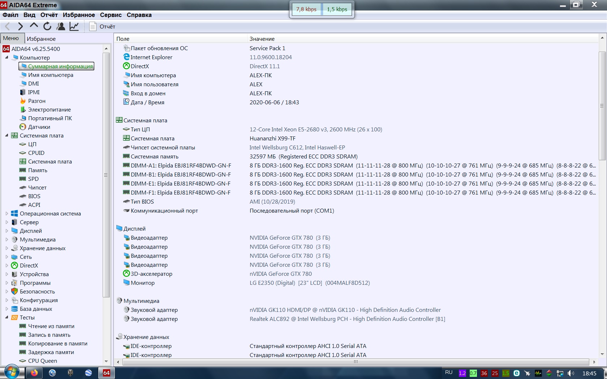The width and height of the screenshot is (607, 379).
Task: Click the tree panel vertical scrollbar thumb
Action: (x=106, y=175)
